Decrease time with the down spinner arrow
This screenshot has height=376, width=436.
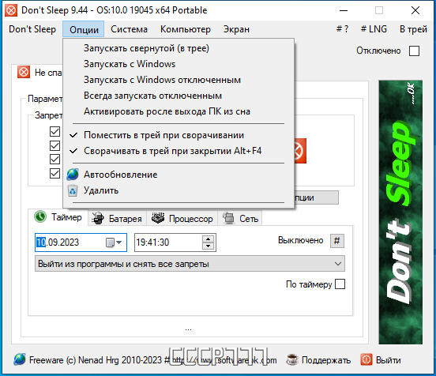tap(208, 246)
